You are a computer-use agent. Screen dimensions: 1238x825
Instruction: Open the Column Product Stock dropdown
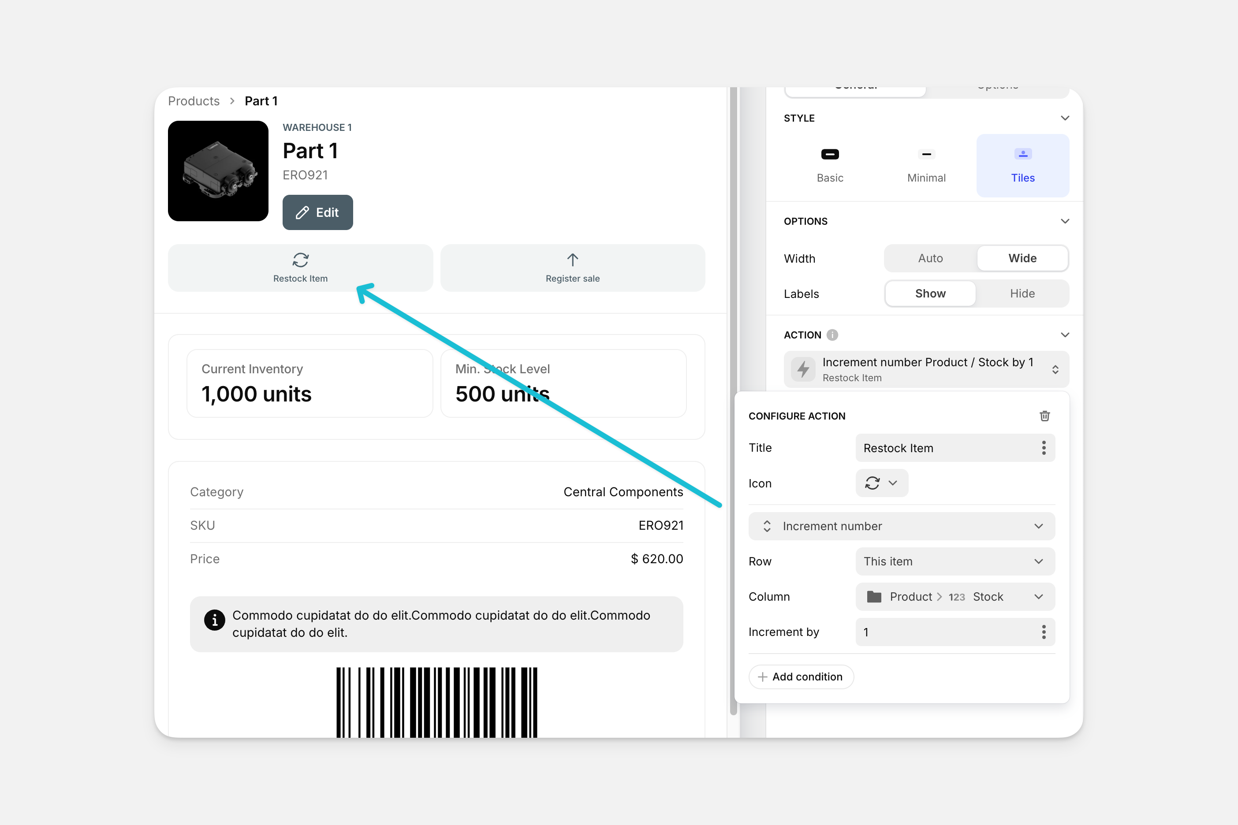[955, 597]
